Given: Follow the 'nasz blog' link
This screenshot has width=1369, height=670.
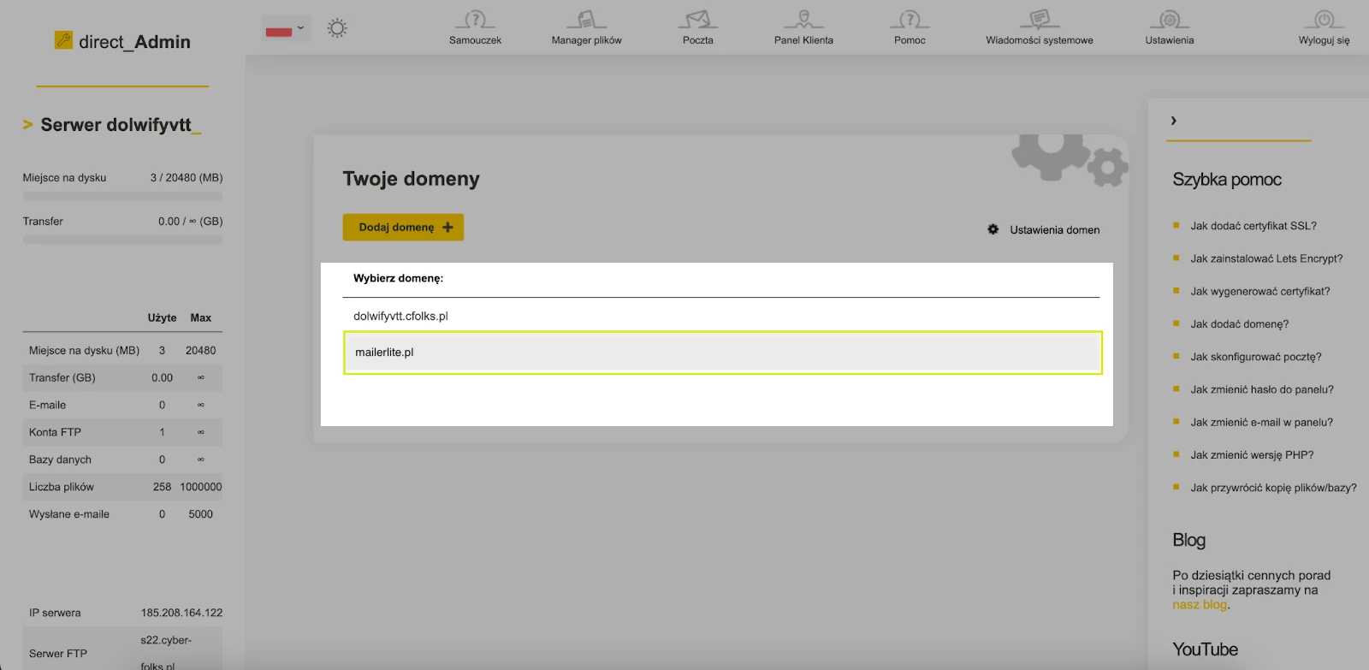Looking at the screenshot, I should tap(1199, 605).
